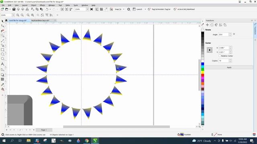Select the Crop tool in toolbox
257x144 pixels.
tap(2, 31)
